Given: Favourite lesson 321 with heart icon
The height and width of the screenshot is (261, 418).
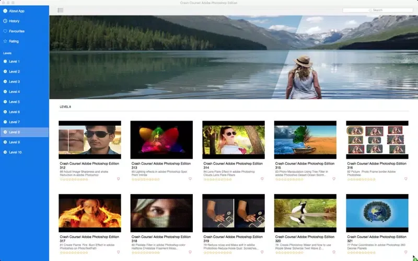Looking at the screenshot, I should [x=406, y=252].
